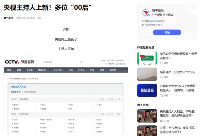Viewport: 205px width, 136px height.
Task: Click CCTV节目官网 breadcrumb link
Action: (13, 79)
